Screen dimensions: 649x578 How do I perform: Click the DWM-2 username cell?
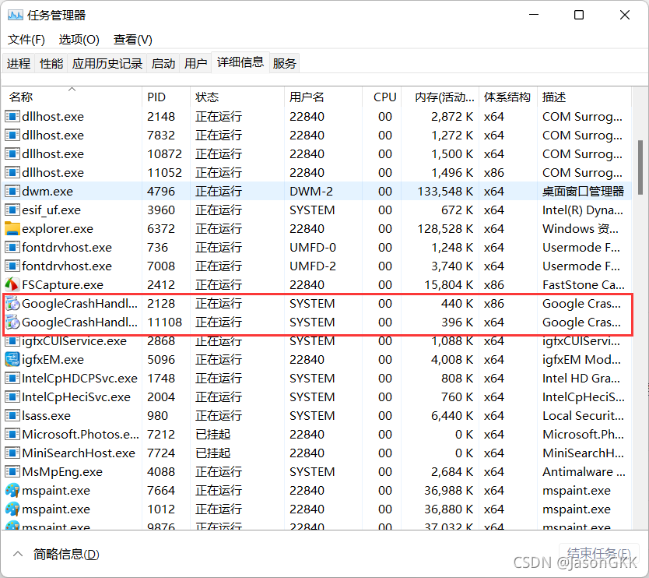[310, 191]
